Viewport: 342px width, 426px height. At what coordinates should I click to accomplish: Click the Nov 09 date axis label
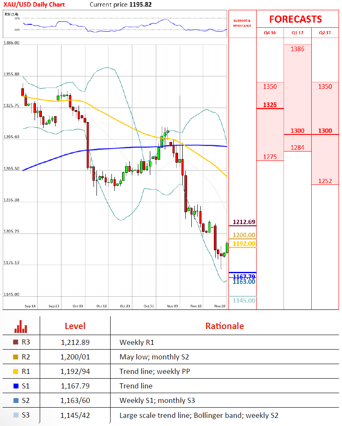[x=172, y=306]
